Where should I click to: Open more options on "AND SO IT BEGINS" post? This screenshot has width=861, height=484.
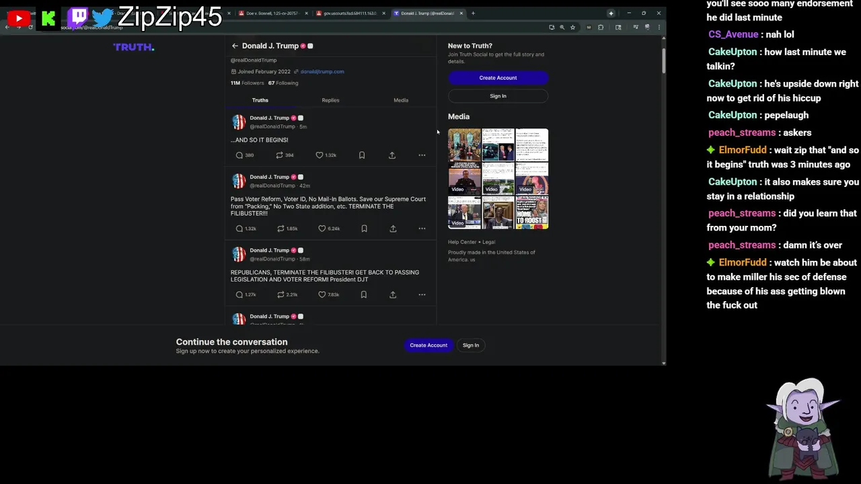422,155
